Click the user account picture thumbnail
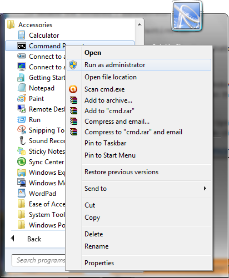The width and height of the screenshot is (229, 278). [x=187, y=16]
